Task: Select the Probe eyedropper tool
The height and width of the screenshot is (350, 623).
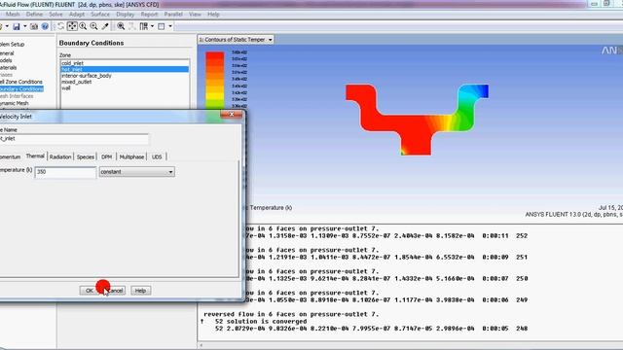Action: [x=105, y=26]
